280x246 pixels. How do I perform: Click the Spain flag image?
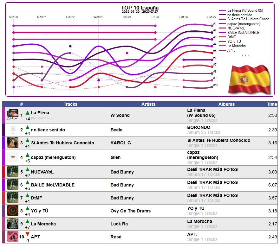[250, 79]
